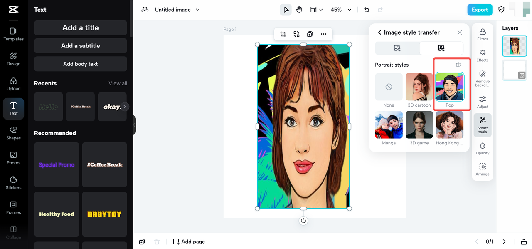Open the canvas layout dropdown
Screen dimensions: 532x249
click(316, 10)
